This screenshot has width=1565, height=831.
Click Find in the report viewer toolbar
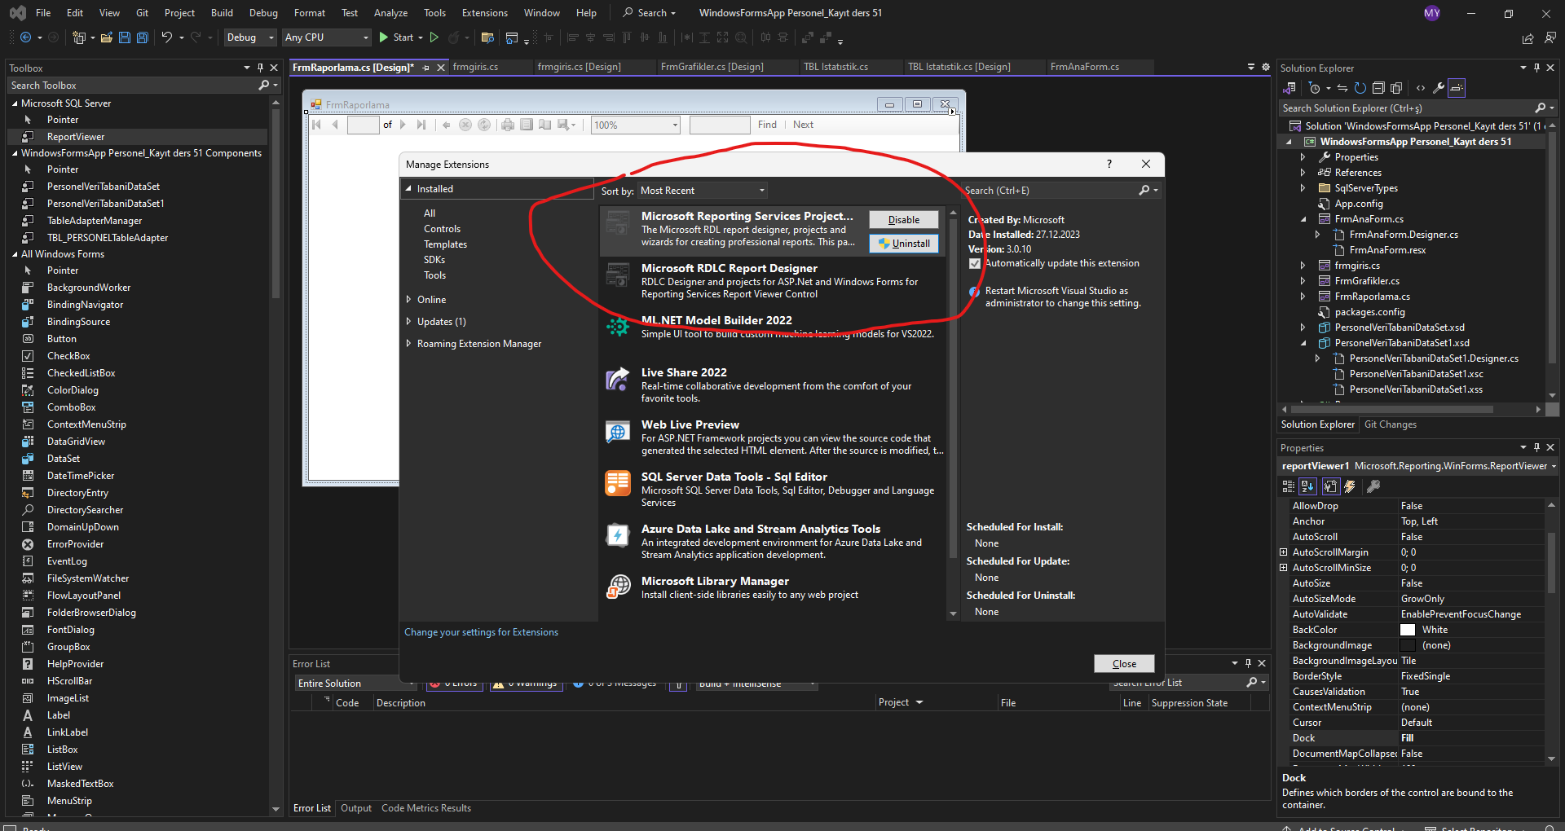[767, 125]
